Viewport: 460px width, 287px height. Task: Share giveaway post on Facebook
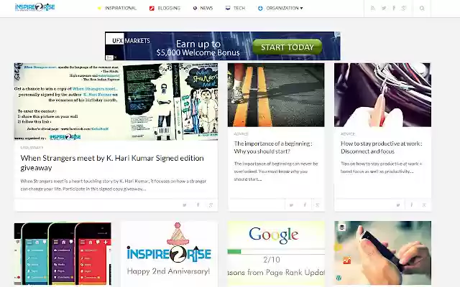198,205
